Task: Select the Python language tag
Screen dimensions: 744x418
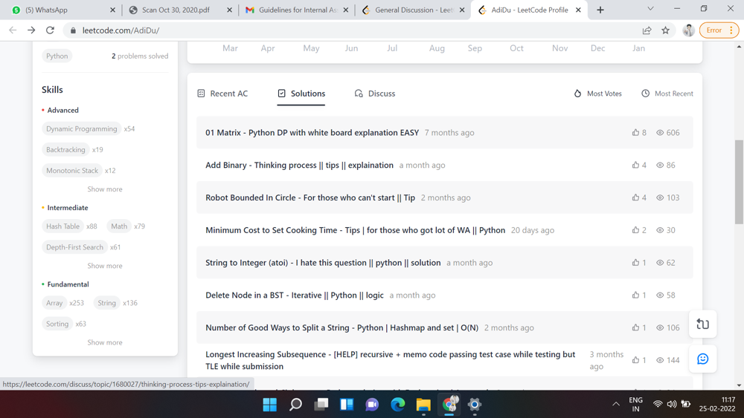Action: [57, 56]
